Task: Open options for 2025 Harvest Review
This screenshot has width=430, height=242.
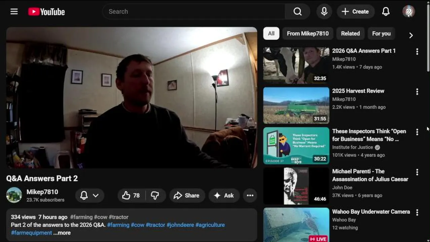Action: click(417, 91)
